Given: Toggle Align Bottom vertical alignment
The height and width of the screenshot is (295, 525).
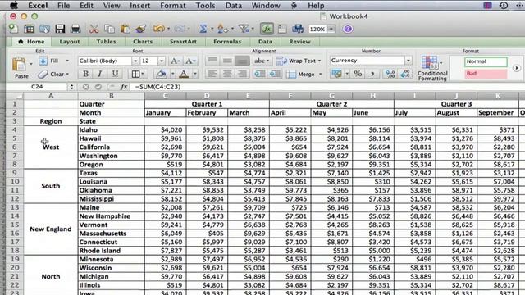Looking at the screenshot, I should (x=242, y=61).
